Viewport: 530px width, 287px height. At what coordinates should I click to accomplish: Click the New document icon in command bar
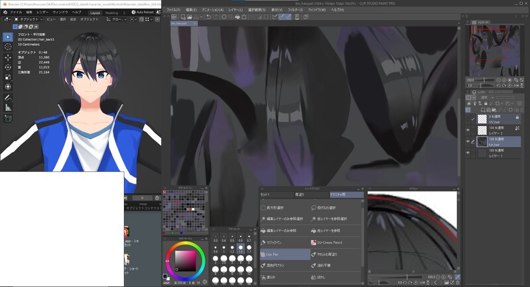[183, 17]
